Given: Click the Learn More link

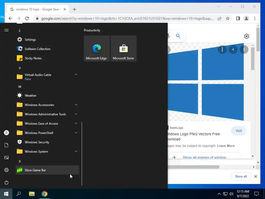Looking at the screenshot, I should (226, 146).
